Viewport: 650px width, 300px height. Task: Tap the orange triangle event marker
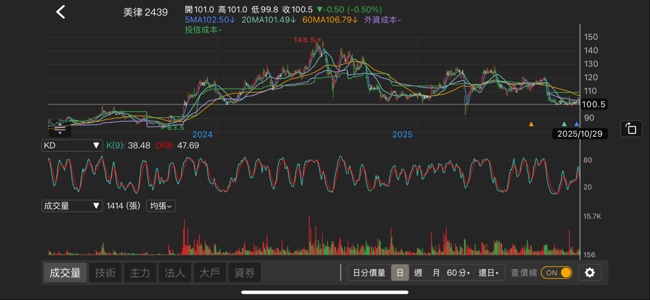(531, 124)
